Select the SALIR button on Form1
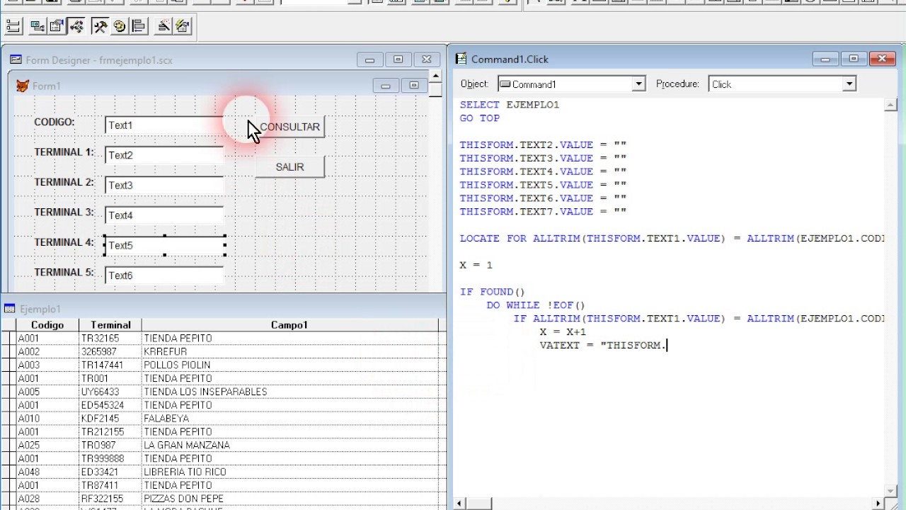Image resolution: width=906 pixels, height=510 pixels. point(289,167)
